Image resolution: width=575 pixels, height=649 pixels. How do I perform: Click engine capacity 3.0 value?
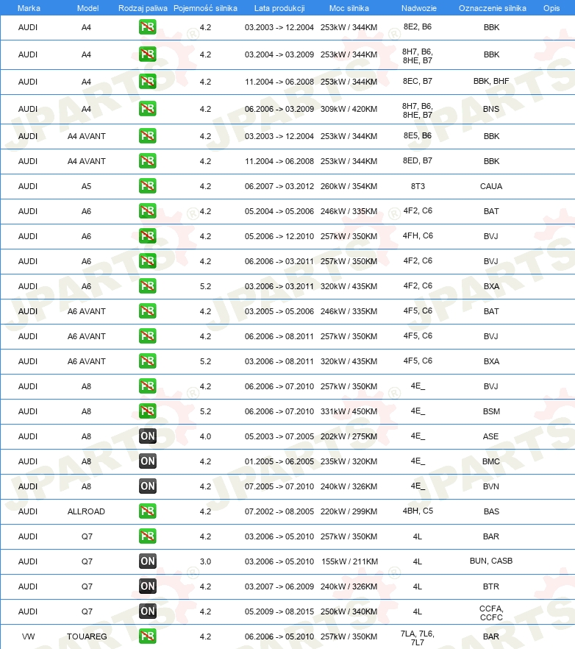click(x=206, y=561)
